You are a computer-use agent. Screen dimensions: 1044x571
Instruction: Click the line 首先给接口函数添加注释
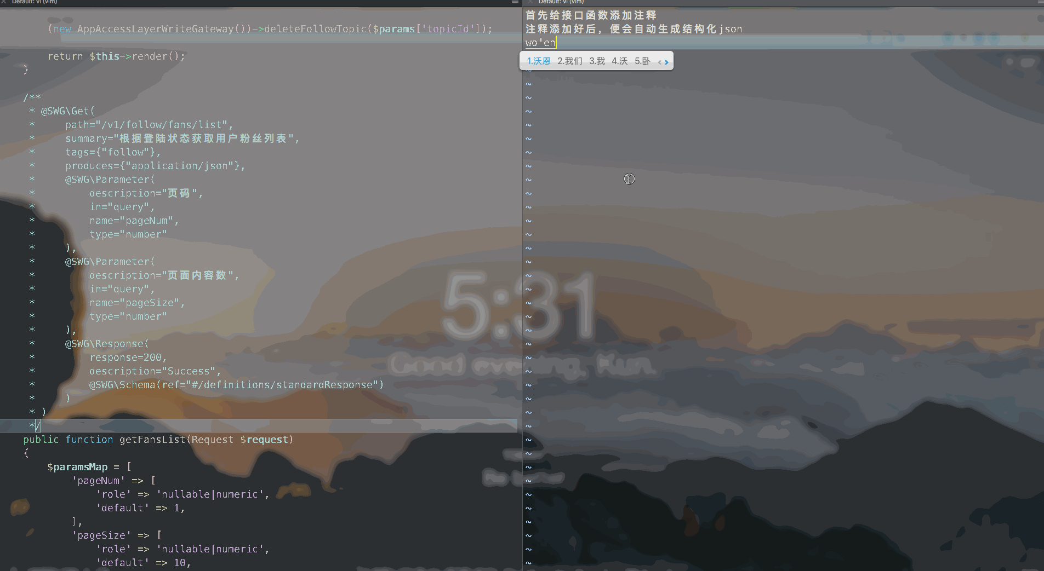(x=591, y=15)
